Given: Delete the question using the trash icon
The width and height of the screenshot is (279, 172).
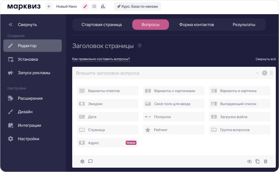Looking at the screenshot, I should coord(265,161).
